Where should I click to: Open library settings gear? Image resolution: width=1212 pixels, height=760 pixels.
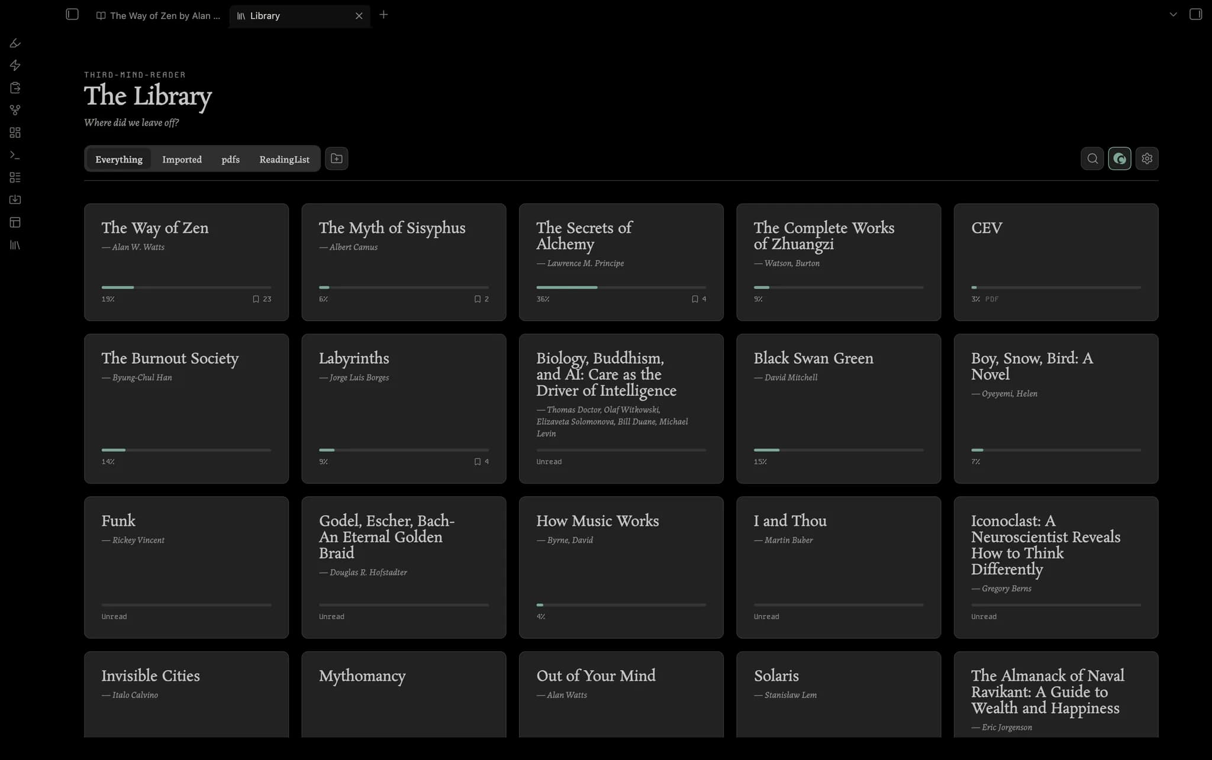1147,159
